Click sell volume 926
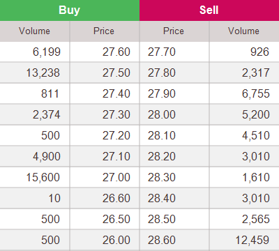This screenshot has width=279, height=251. 259,52
